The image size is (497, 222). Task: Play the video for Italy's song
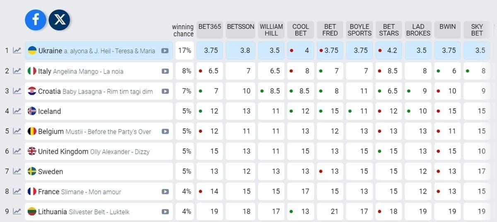pos(165,71)
